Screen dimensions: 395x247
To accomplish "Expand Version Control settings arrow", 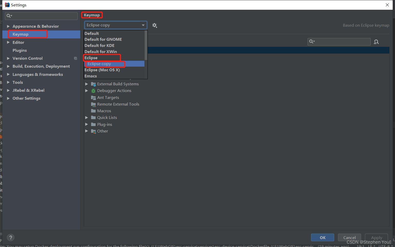I will [x=8, y=58].
